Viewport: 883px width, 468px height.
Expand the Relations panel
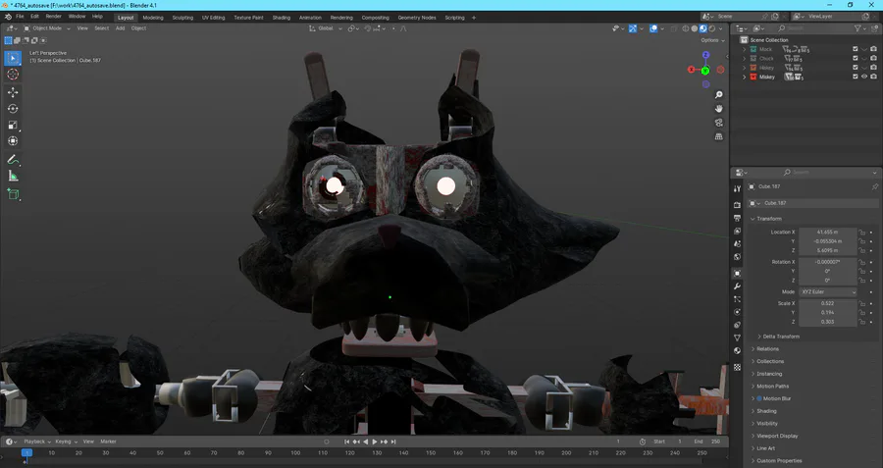767,349
